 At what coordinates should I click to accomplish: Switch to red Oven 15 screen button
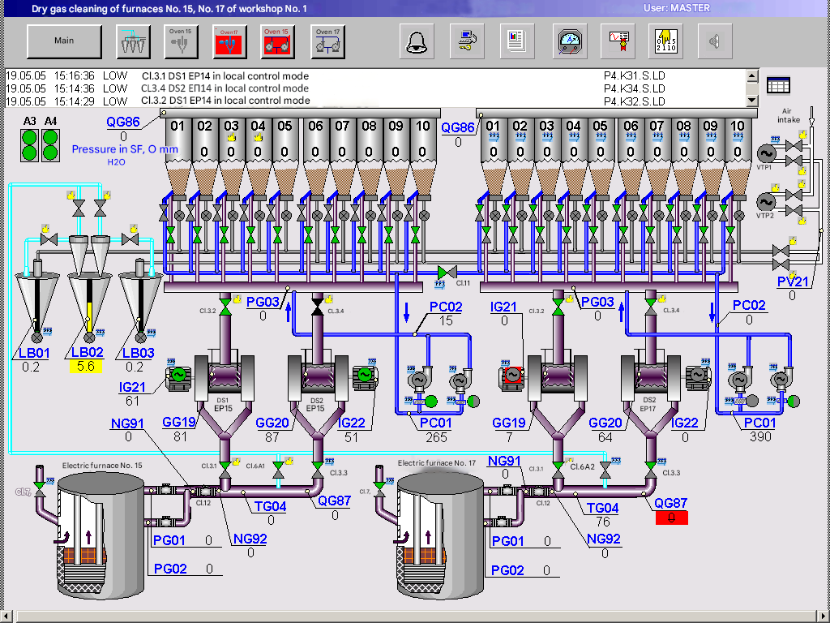(279, 41)
